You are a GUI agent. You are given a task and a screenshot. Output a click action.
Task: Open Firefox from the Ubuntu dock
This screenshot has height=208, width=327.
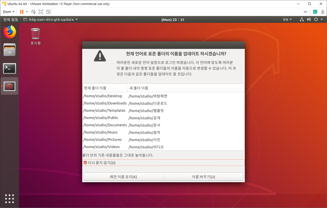[x=10, y=32]
